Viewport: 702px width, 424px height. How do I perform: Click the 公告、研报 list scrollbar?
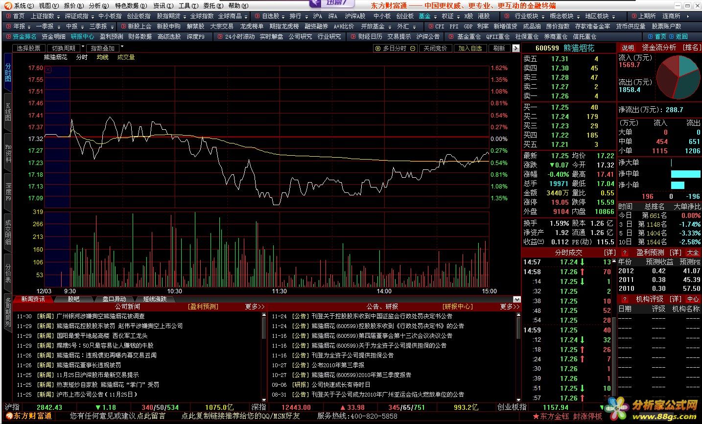pos(518,356)
